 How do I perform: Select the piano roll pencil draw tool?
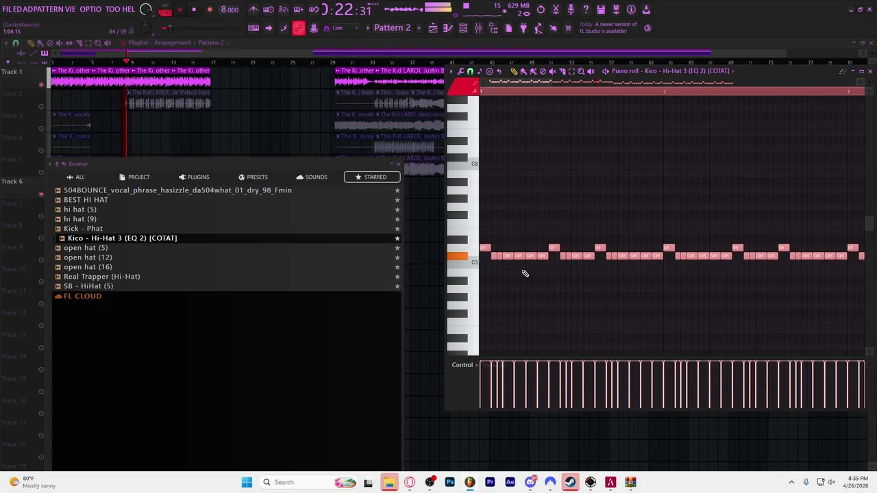tap(514, 71)
